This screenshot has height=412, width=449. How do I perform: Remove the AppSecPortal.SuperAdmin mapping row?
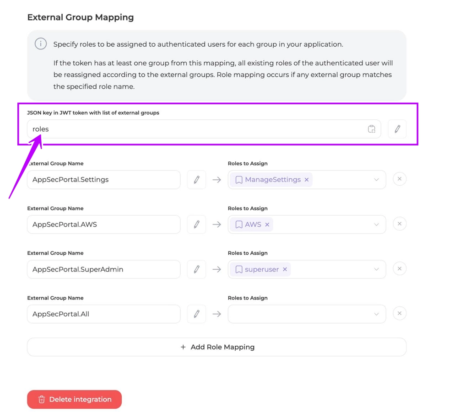coord(399,269)
